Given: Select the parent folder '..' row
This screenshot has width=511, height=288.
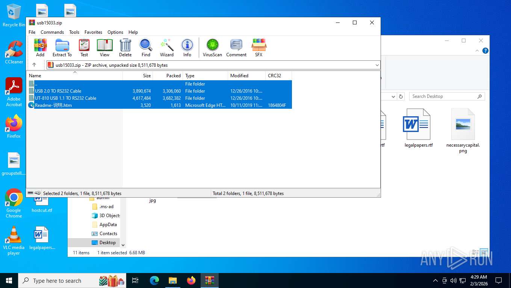Looking at the screenshot, I should [x=159, y=84].
